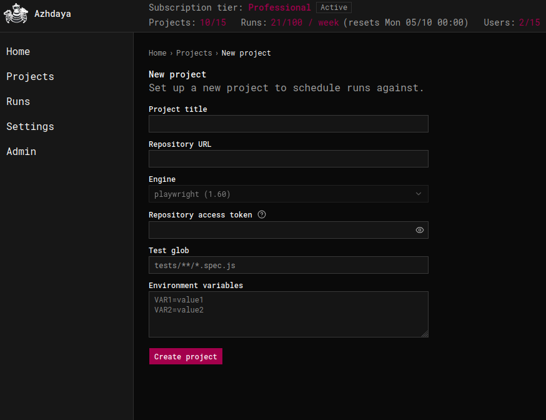
Task: Focus the Environment variables text area
Action: 289,314
